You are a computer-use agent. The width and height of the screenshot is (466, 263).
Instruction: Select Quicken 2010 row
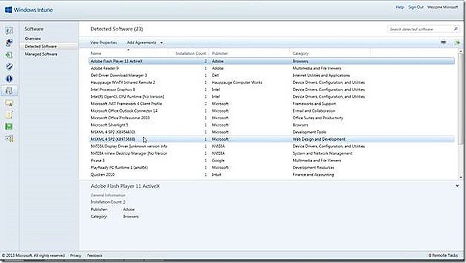[x=271, y=175]
